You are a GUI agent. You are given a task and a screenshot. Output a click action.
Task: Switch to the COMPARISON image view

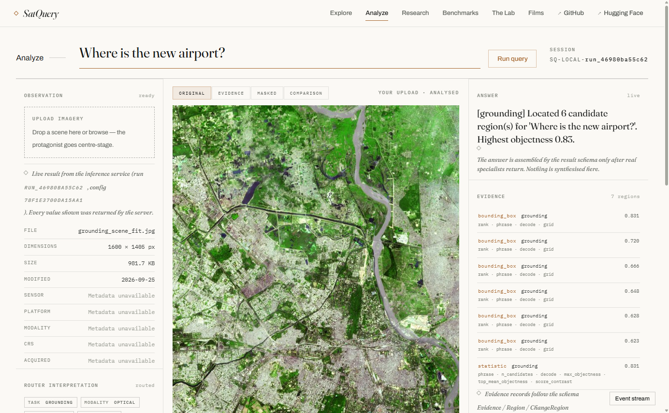tap(306, 93)
